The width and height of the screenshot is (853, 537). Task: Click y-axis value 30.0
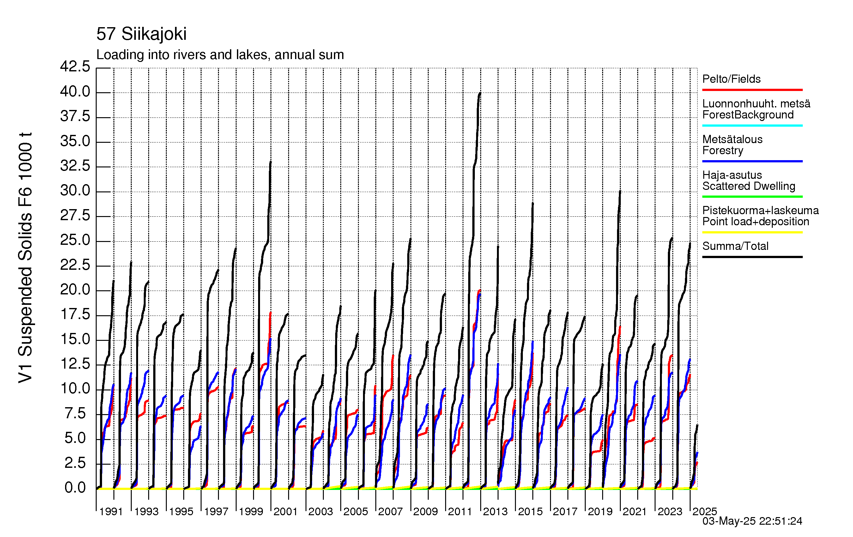click(x=75, y=190)
